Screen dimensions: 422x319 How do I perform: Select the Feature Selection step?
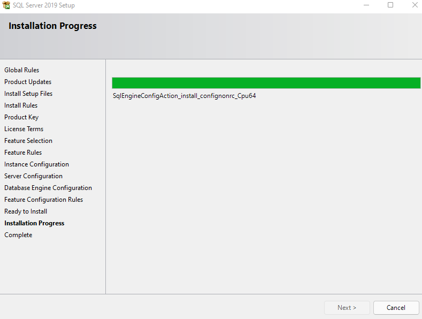pos(28,141)
